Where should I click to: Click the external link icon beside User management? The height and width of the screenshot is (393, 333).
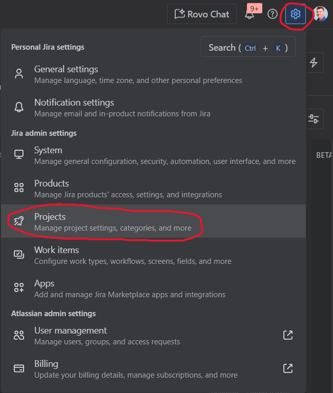pyautogui.click(x=288, y=335)
